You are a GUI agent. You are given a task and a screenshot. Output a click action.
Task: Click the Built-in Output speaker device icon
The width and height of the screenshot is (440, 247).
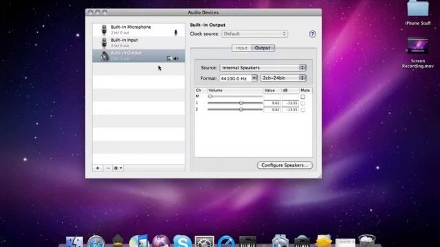point(104,56)
